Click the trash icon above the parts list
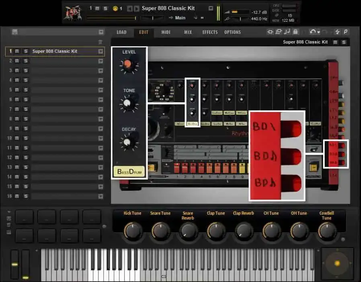The width and height of the screenshot is (361, 282). coord(100,42)
